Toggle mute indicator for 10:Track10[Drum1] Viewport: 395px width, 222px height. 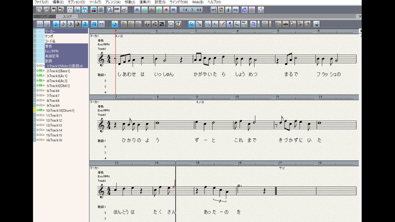(40, 110)
